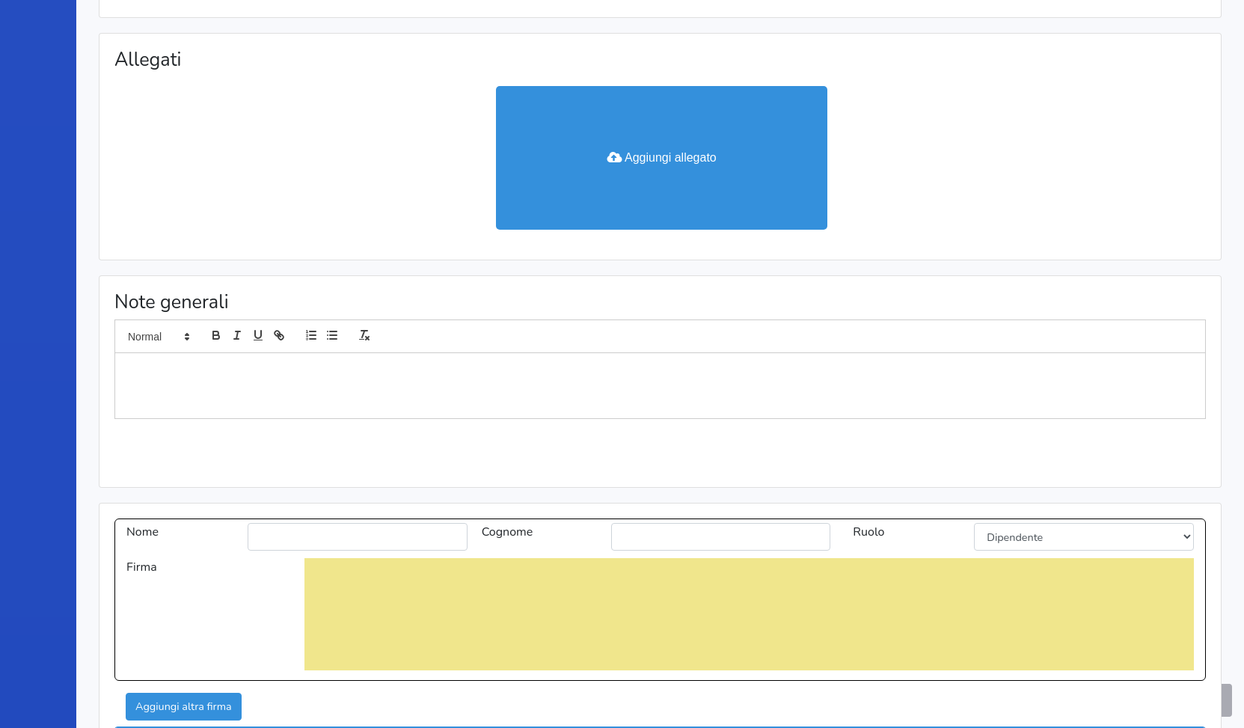Clear text formatting in the notes editor

(x=364, y=336)
